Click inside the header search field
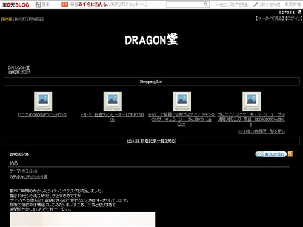This screenshot has width=303, height=227. coord(185,4)
